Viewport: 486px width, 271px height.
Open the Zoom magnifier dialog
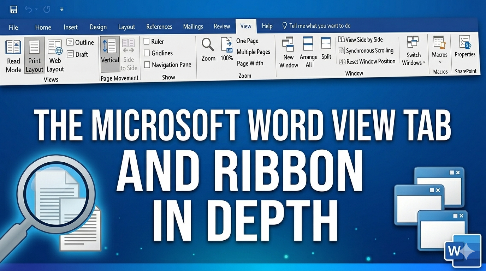208,46
